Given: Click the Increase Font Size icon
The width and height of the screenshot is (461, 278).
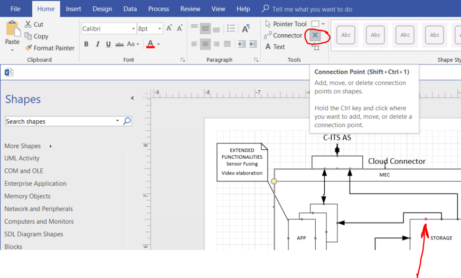Looking at the screenshot, I should tap(169, 28).
